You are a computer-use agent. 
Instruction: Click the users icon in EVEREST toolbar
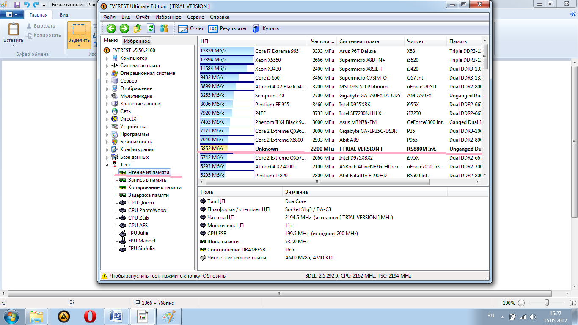point(164,28)
